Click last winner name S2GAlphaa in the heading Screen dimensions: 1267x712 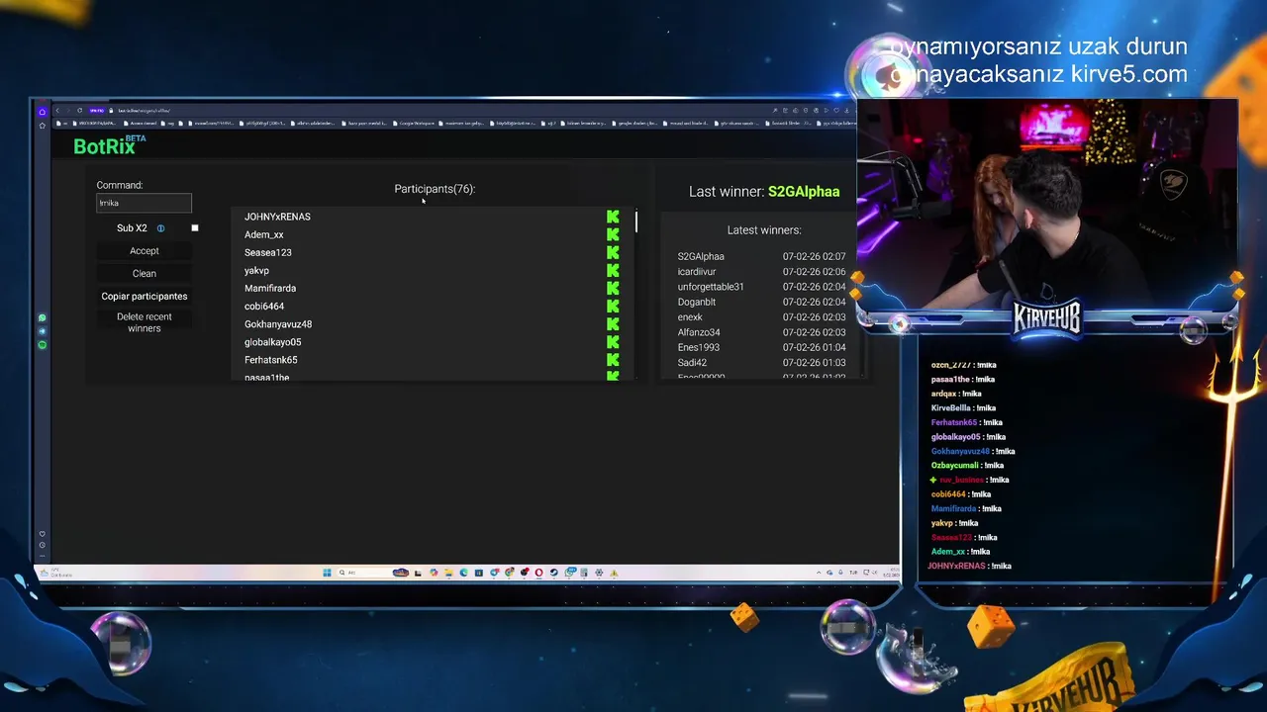(804, 192)
